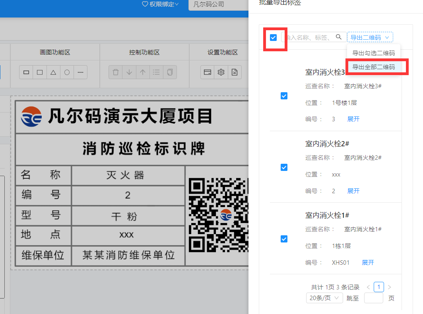
Task: Select page 1 in pagination
Action: coord(379,287)
